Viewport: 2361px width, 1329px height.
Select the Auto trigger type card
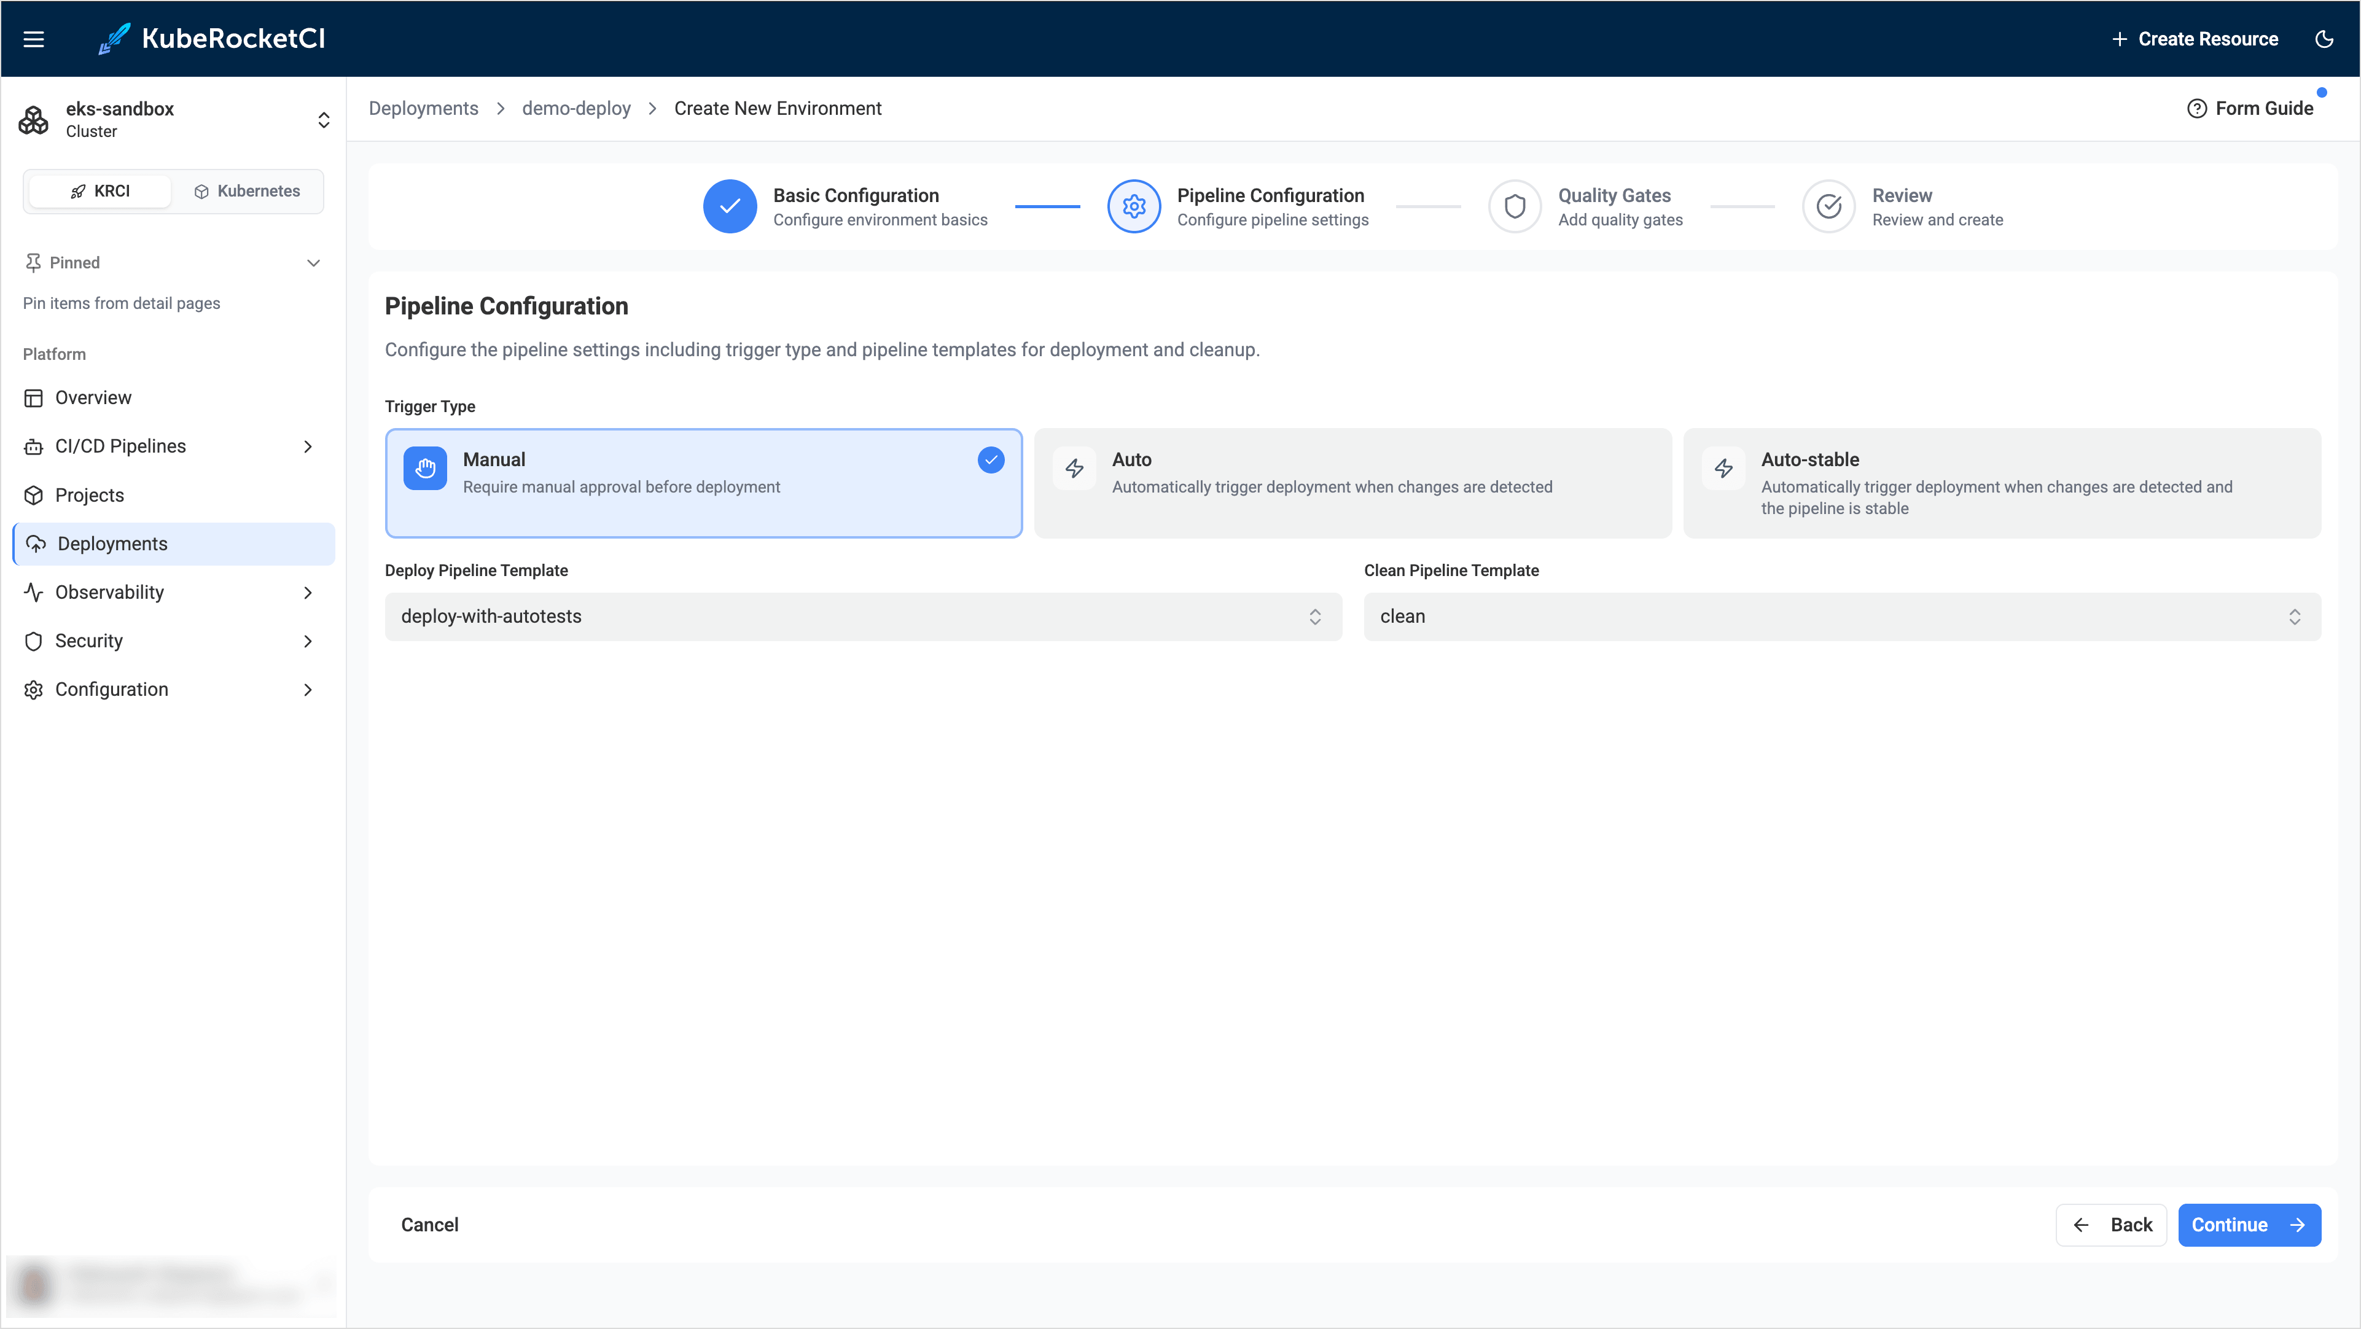[x=1352, y=483]
